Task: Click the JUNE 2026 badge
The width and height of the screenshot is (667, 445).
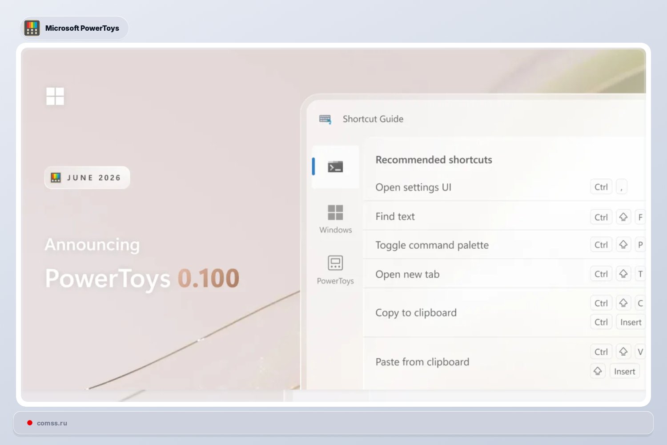Action: point(87,178)
